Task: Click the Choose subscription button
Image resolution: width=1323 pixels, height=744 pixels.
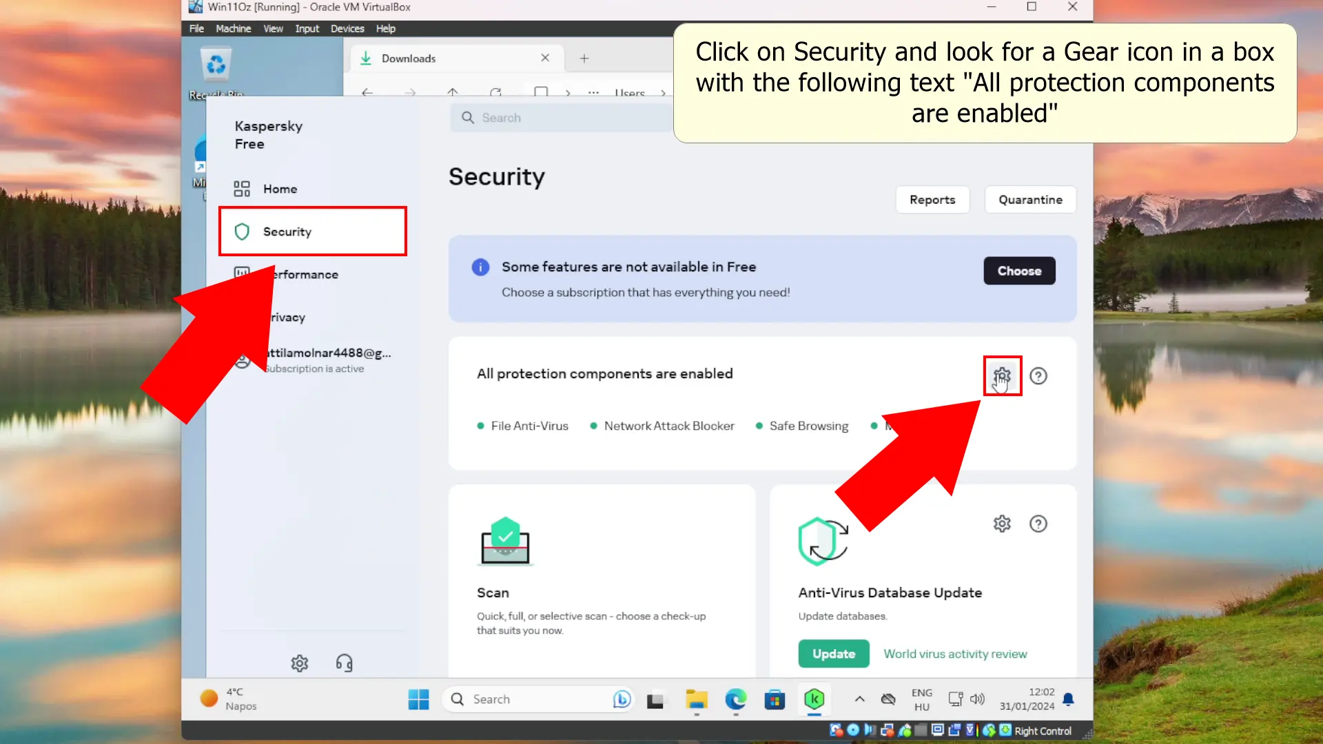Action: 1020,270
